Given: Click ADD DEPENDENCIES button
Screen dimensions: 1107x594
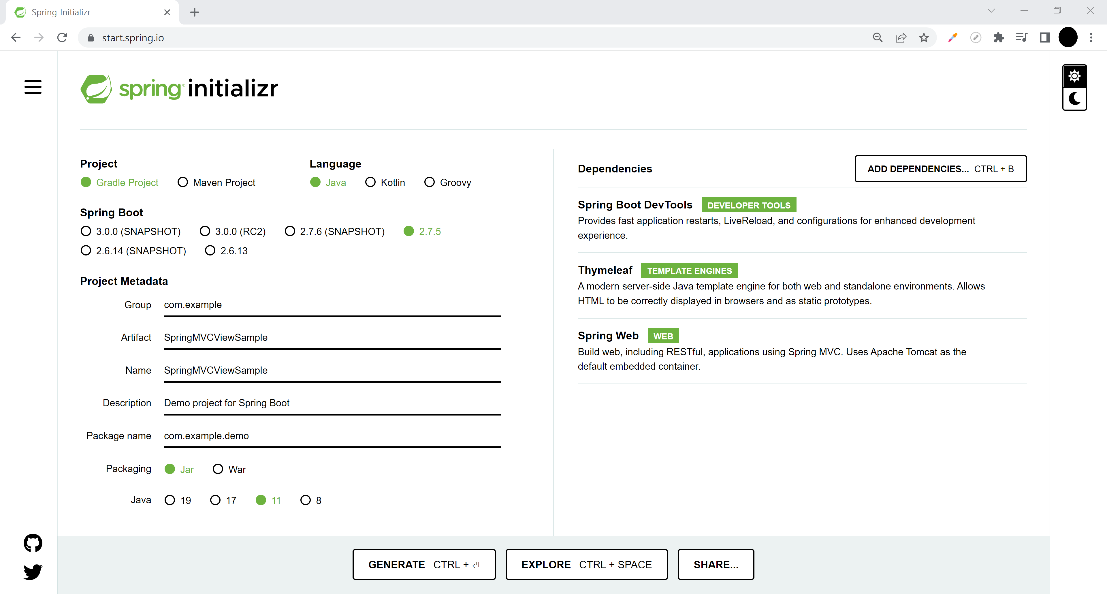Looking at the screenshot, I should tap(940, 168).
